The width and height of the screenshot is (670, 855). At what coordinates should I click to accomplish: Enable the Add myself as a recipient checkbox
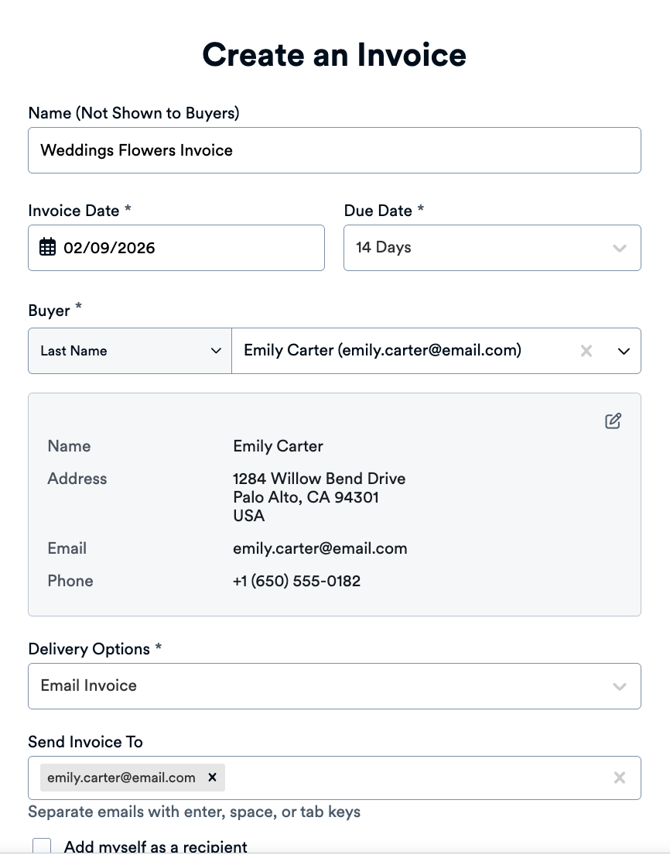click(x=42, y=846)
